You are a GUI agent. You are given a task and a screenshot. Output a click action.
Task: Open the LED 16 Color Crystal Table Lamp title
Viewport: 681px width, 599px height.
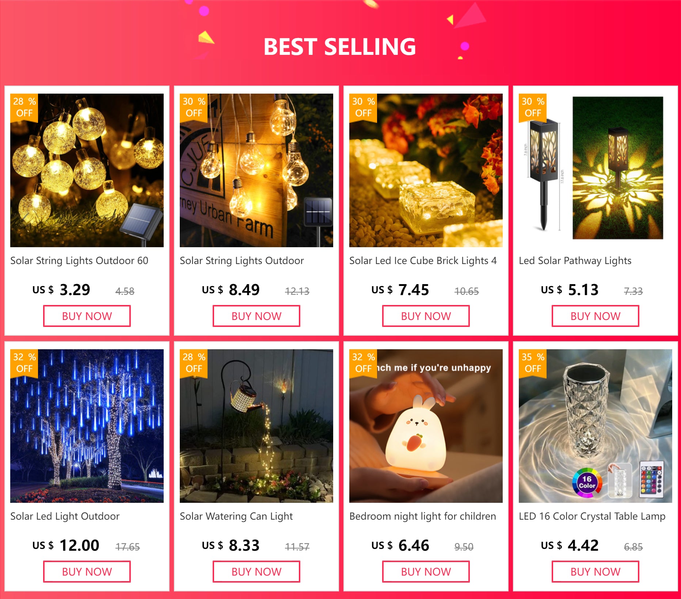point(592,516)
